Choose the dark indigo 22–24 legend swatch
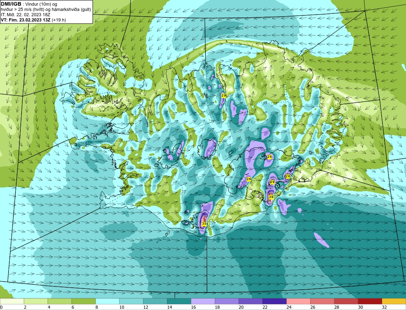This screenshot has width=406, height=310. click(x=274, y=301)
